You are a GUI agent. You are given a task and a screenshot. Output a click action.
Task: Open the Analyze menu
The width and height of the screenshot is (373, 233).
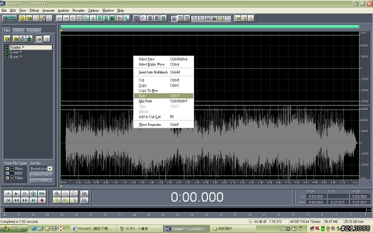pos(64,10)
